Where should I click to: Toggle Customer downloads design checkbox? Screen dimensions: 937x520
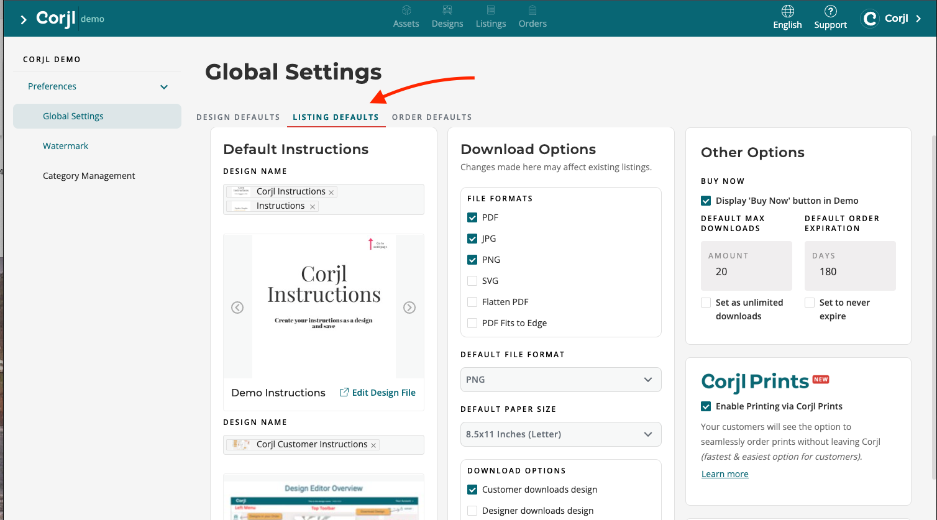coord(472,490)
